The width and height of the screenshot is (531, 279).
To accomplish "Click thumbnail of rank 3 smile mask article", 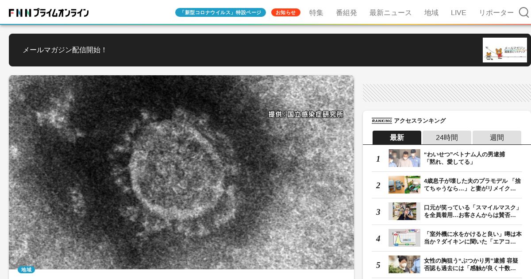I will click(404, 211).
